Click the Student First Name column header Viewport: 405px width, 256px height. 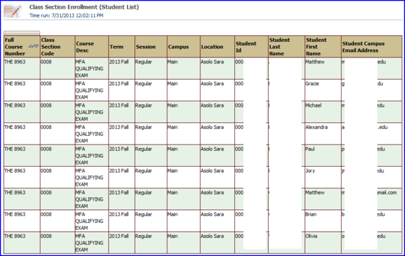click(323, 47)
